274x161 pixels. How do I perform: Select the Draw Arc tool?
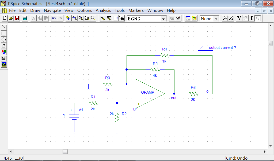pyautogui.click(x=4, y=27)
